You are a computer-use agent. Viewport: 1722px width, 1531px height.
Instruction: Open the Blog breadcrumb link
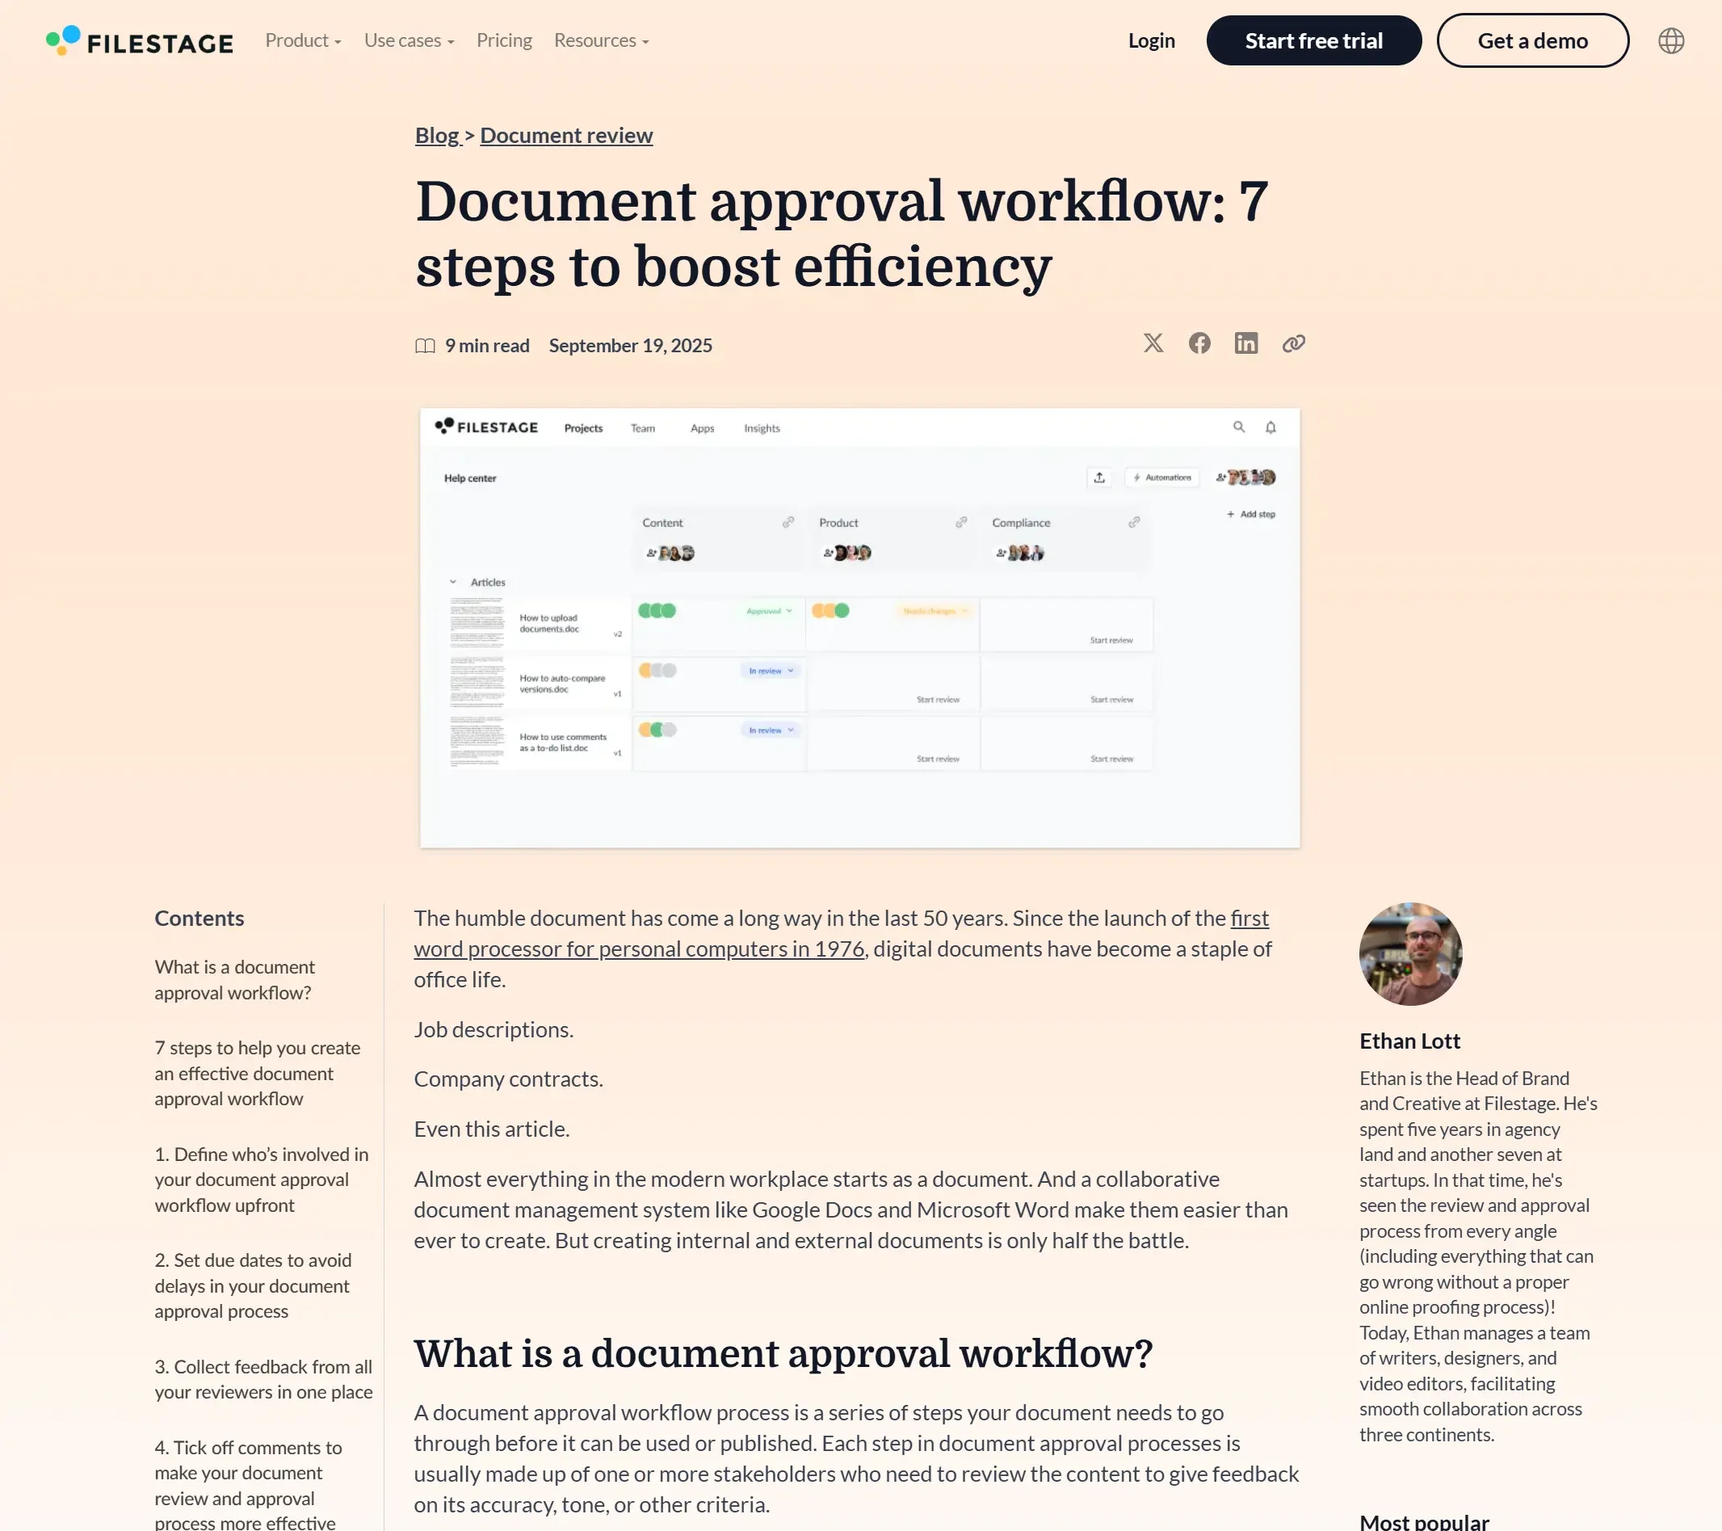point(436,136)
